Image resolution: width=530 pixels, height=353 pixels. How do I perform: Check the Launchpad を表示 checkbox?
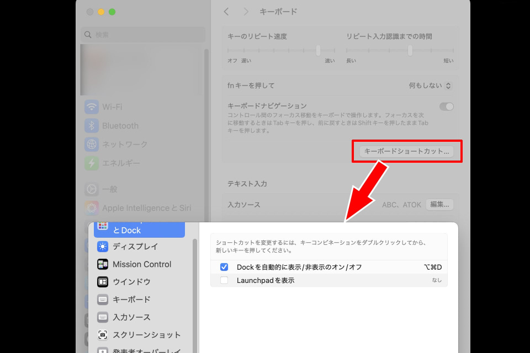(224, 280)
